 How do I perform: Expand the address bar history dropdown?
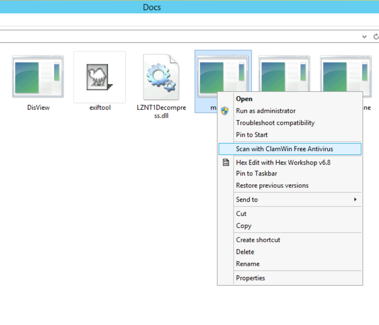[365, 37]
